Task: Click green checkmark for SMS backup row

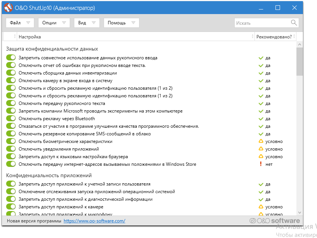Action: pos(261,134)
